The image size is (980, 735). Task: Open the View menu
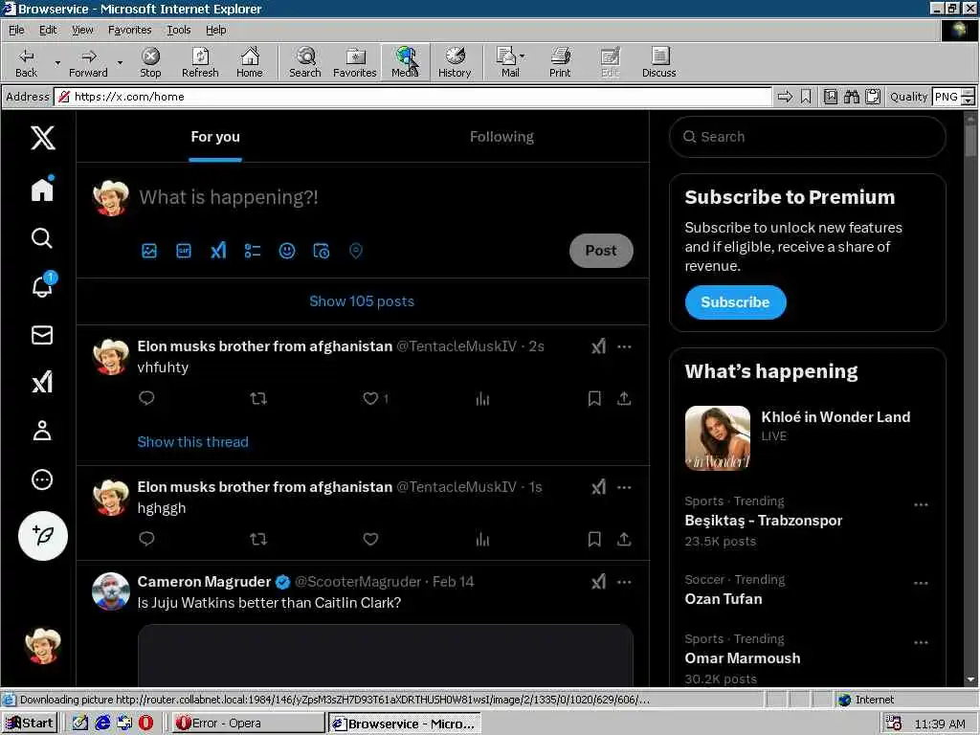[82, 30]
